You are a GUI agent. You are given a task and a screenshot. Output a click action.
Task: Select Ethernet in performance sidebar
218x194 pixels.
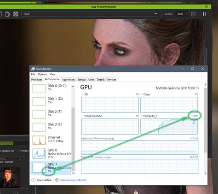(x=51, y=140)
